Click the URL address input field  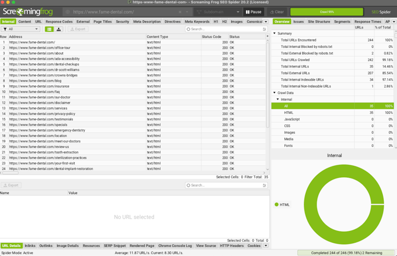[124, 12]
